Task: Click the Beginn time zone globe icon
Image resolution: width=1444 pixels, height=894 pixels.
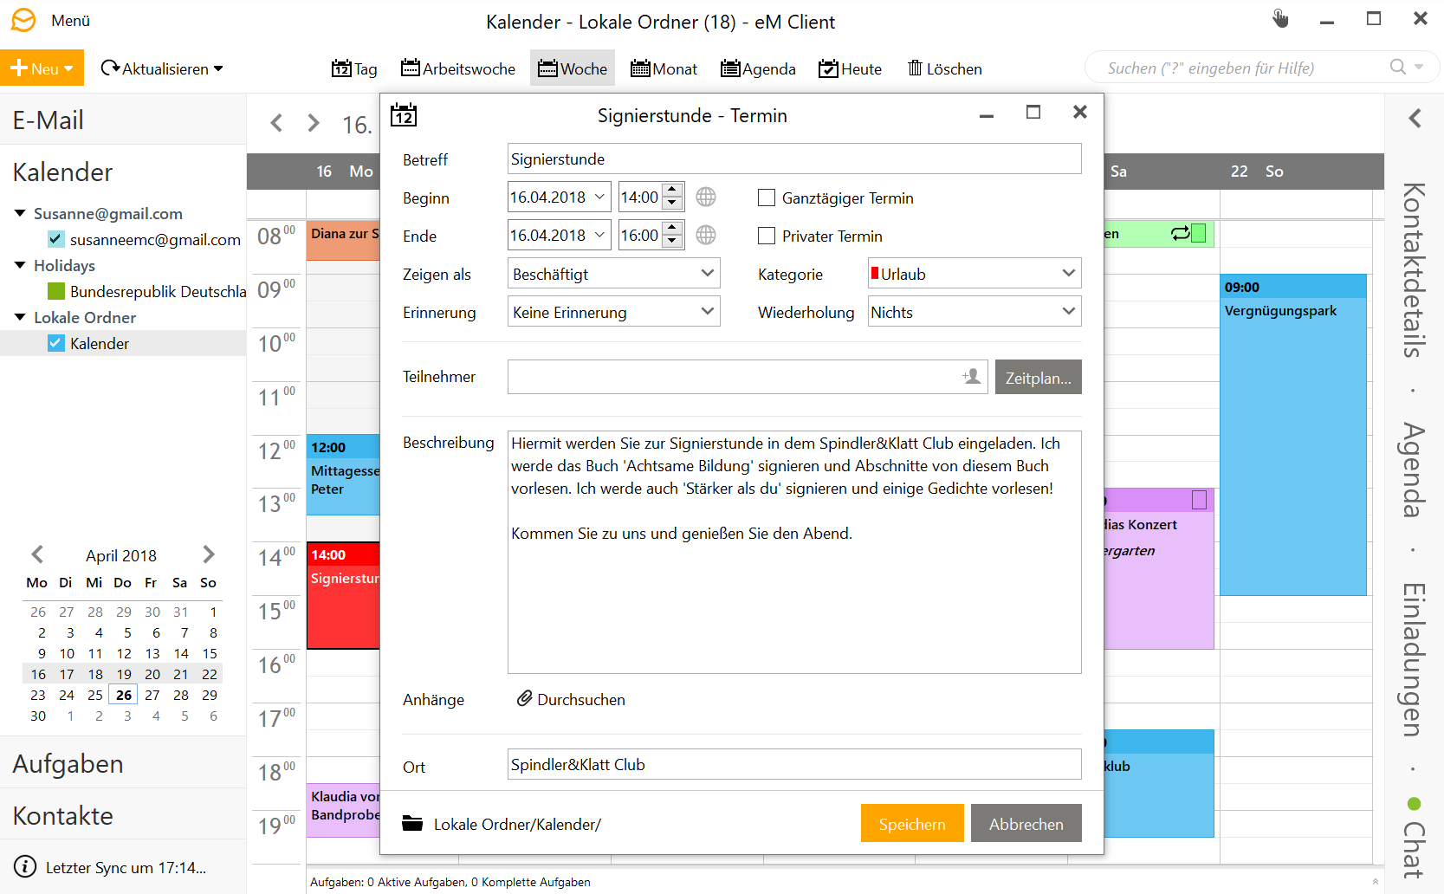Action: pos(706,197)
